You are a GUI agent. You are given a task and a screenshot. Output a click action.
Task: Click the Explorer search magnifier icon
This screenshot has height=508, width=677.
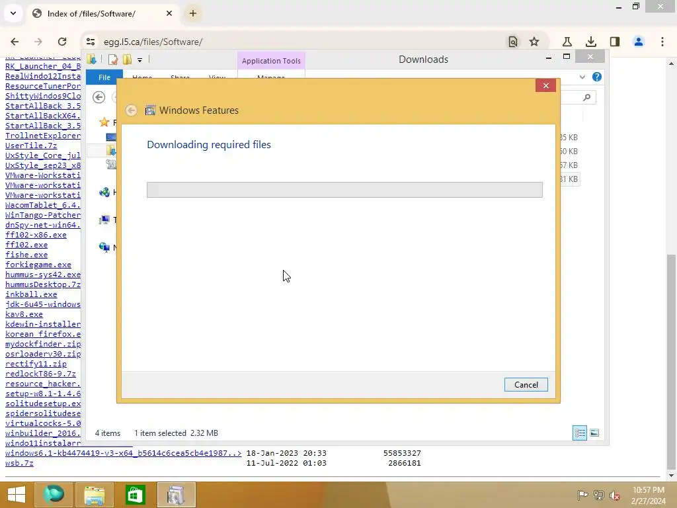pos(586,98)
